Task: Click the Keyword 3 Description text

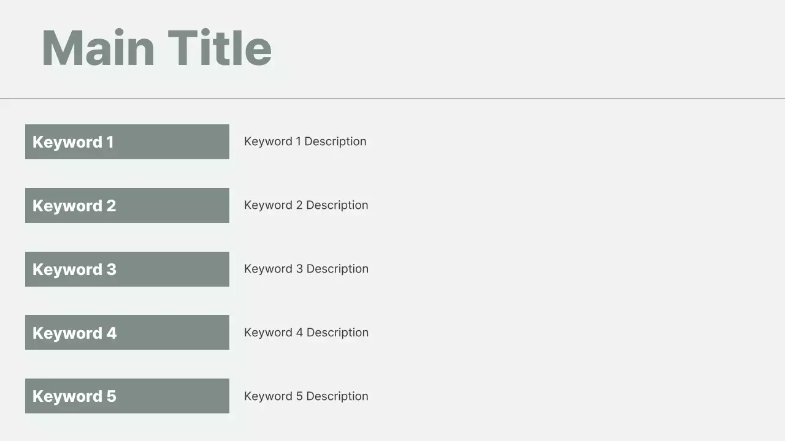Action: (306, 269)
